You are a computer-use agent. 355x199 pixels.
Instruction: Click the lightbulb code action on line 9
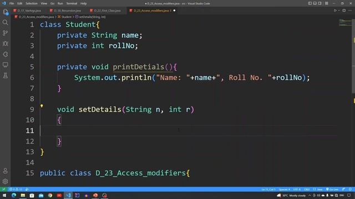42,106
